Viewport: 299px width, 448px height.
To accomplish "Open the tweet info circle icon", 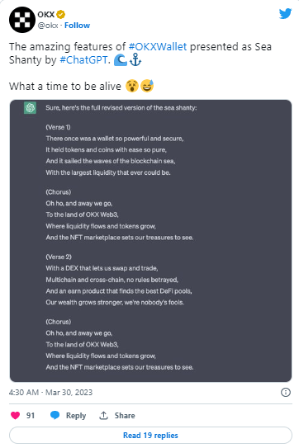I will tap(285, 392).
